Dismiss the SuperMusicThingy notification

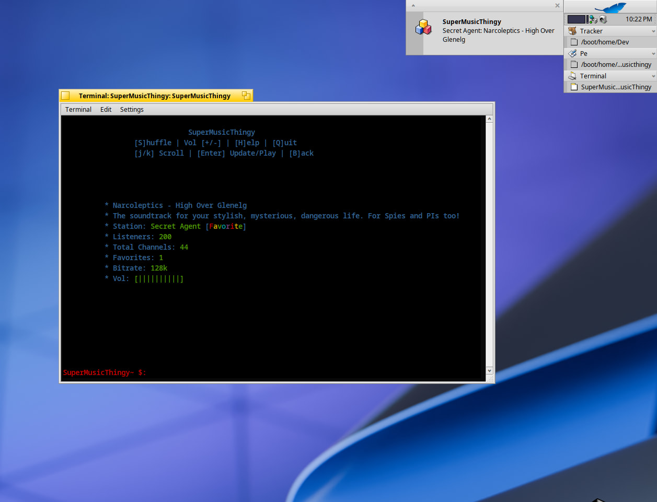pyautogui.click(x=557, y=6)
